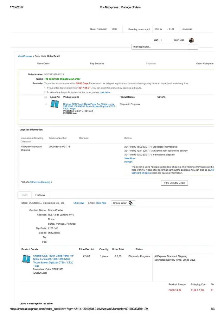Go to My AliExpress breadcrumb
The width and height of the screenshot is (224, 316).
click(x=25, y=56)
